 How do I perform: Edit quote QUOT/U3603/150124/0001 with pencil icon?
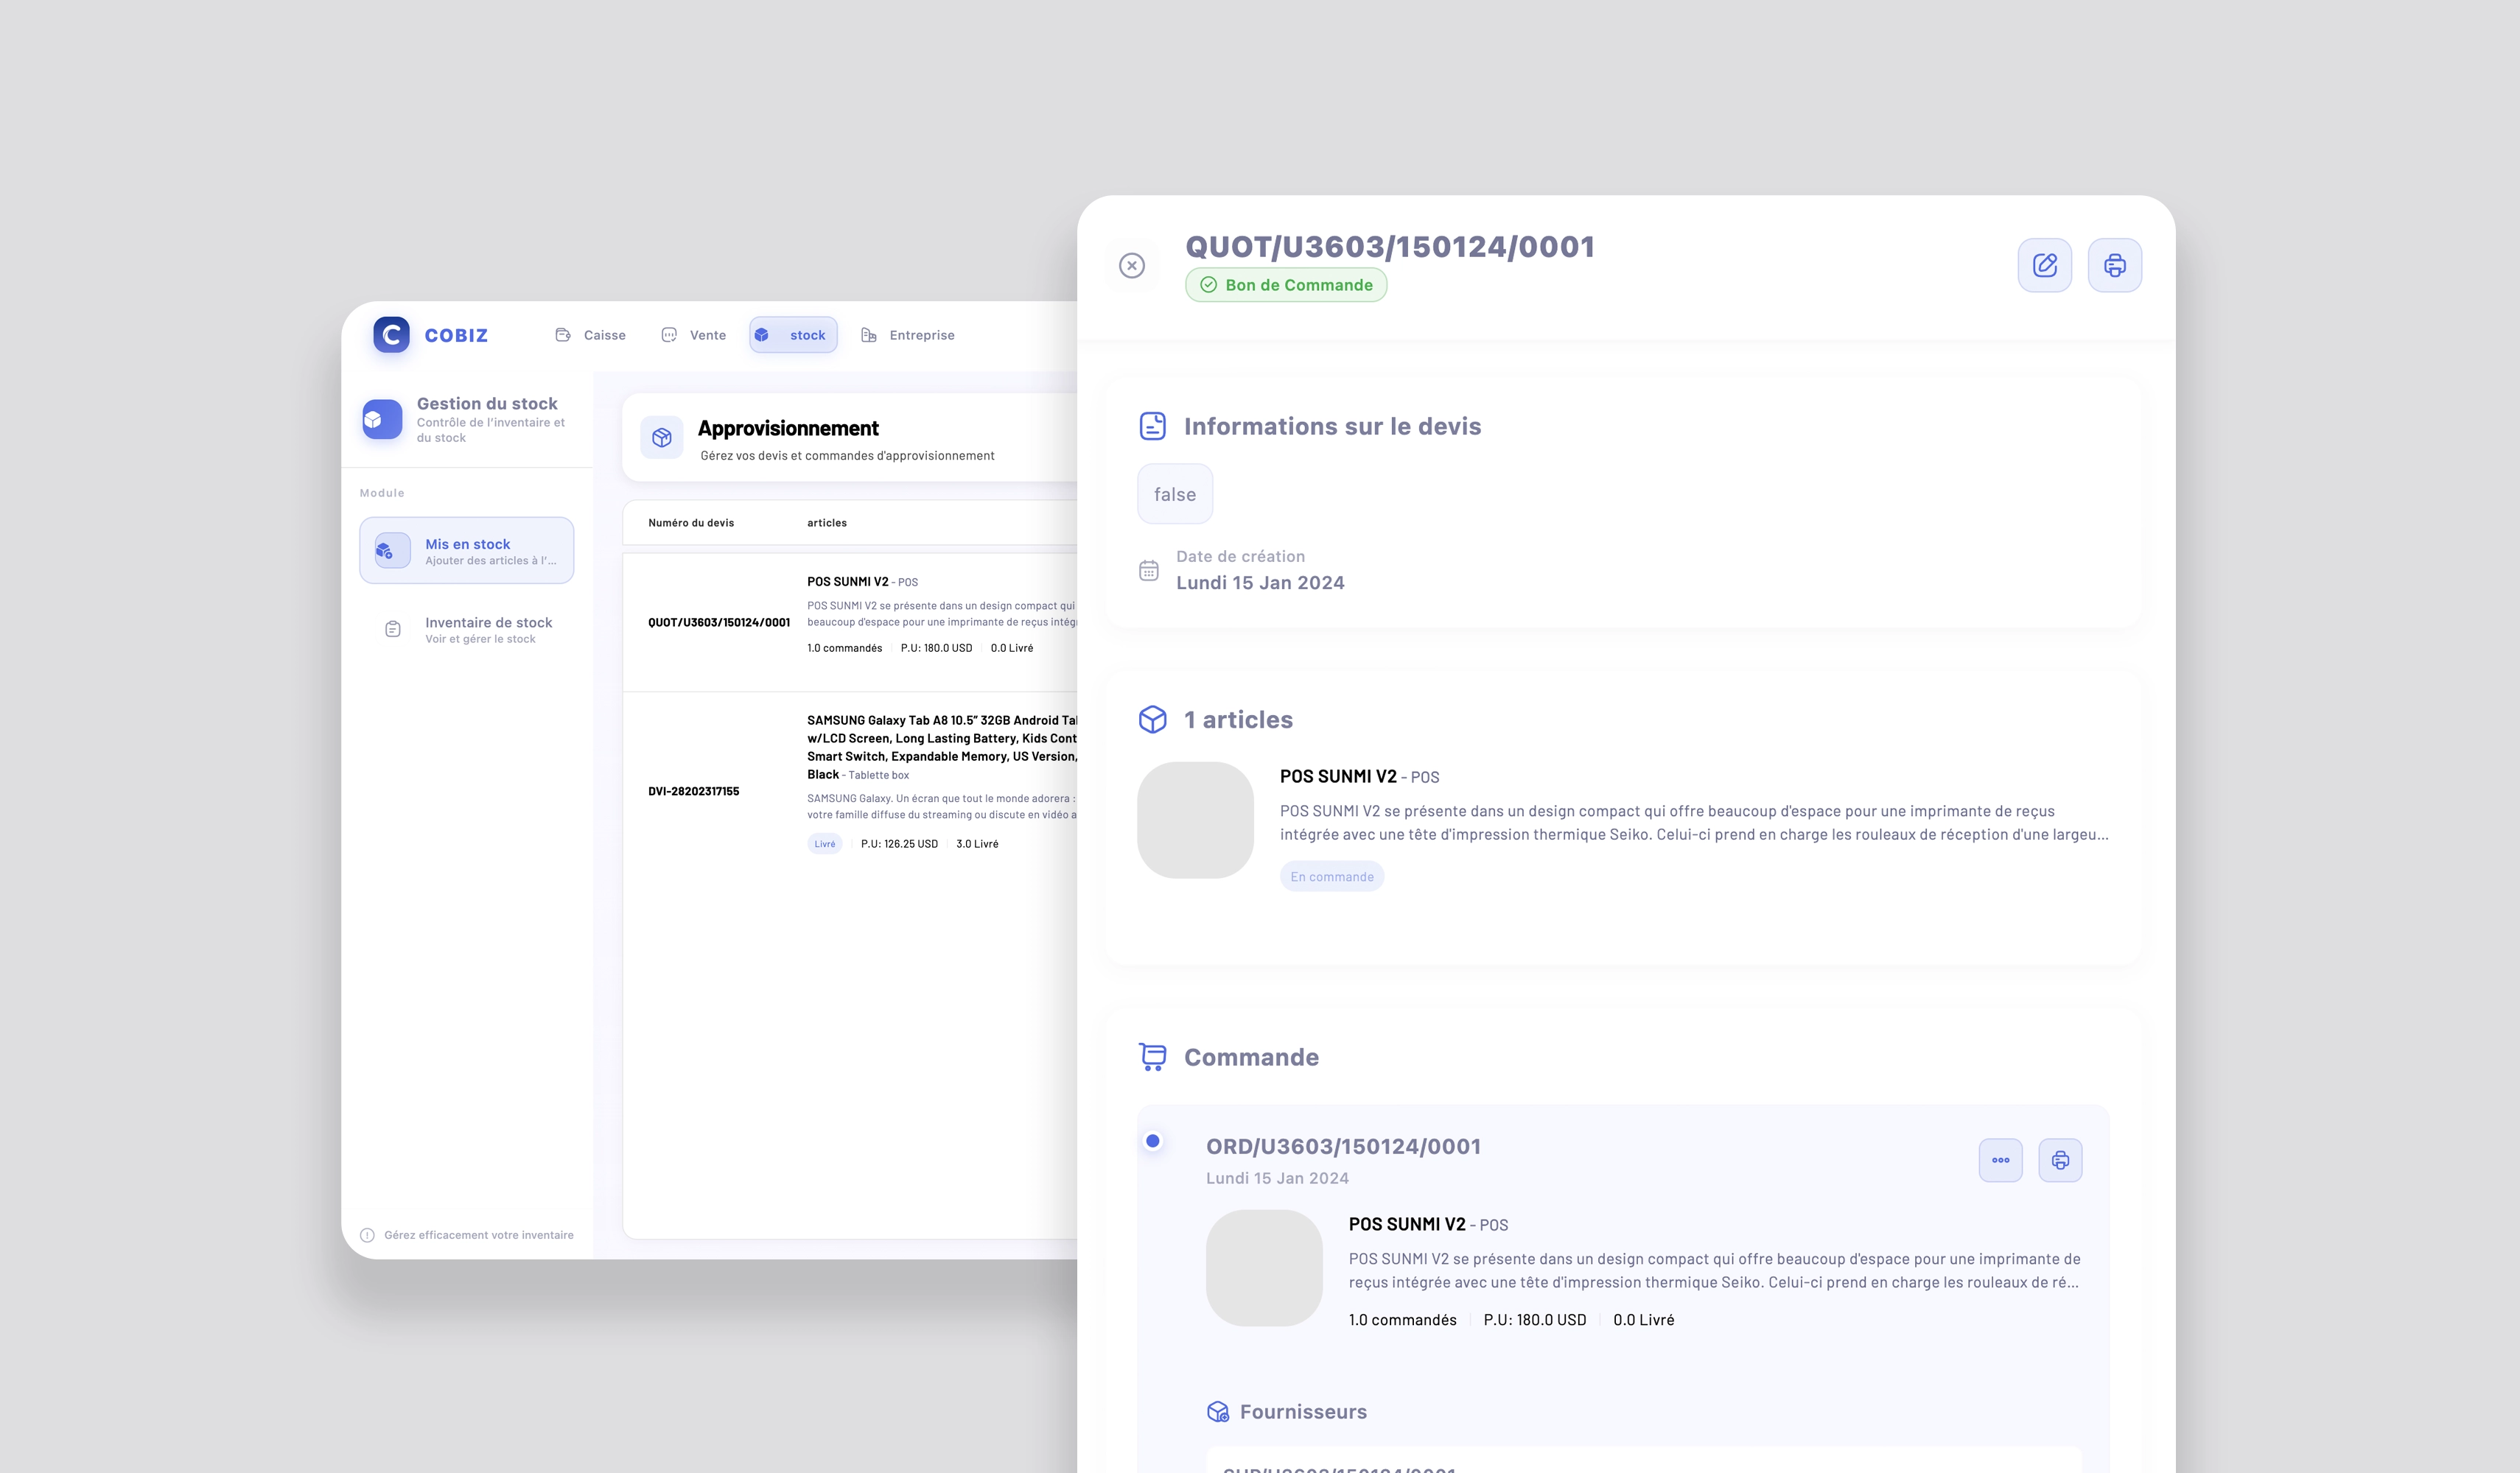pyautogui.click(x=2045, y=265)
